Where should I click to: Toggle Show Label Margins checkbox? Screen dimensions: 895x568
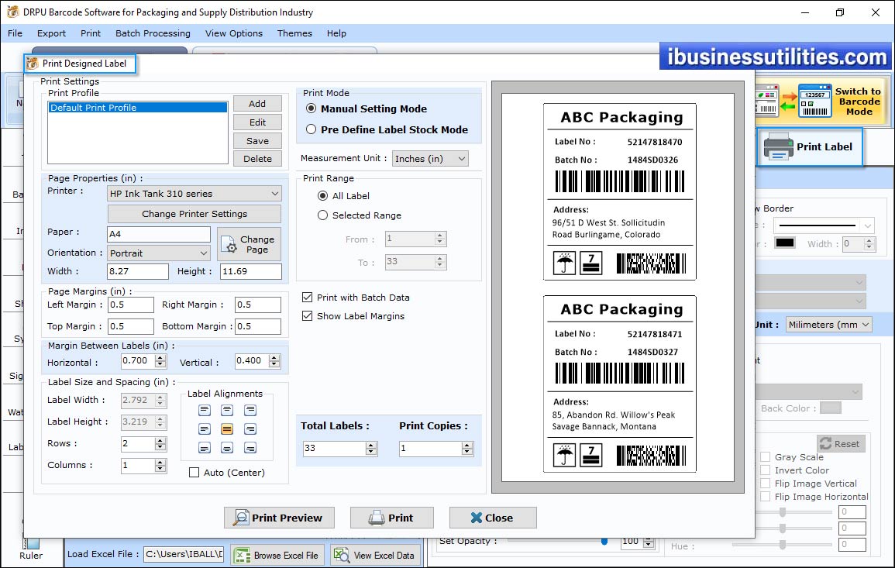(x=307, y=315)
